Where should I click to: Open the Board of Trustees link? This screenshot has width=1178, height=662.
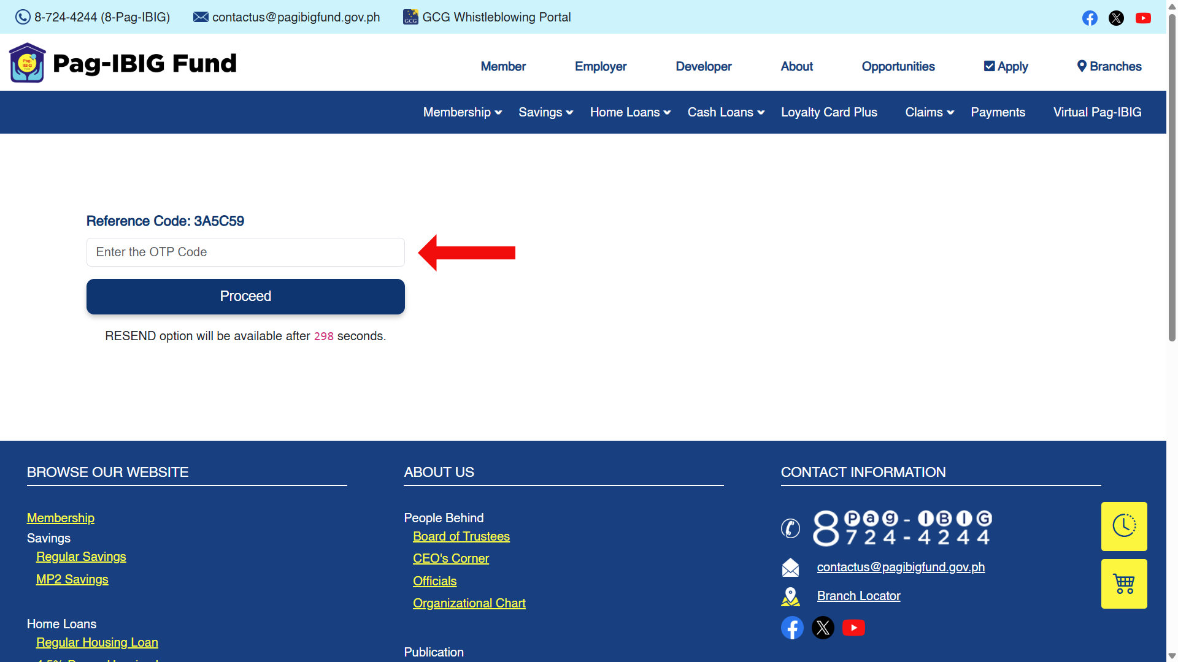pyautogui.click(x=461, y=536)
